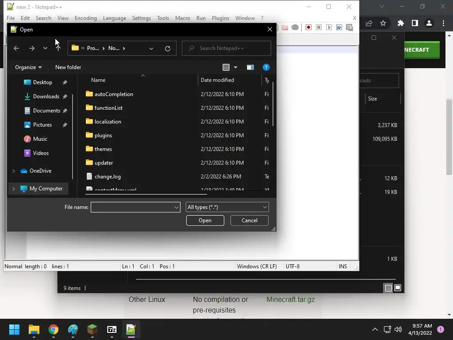Open Chrome side panel icon
This screenshot has width=453, height=340.
tap(415, 23)
